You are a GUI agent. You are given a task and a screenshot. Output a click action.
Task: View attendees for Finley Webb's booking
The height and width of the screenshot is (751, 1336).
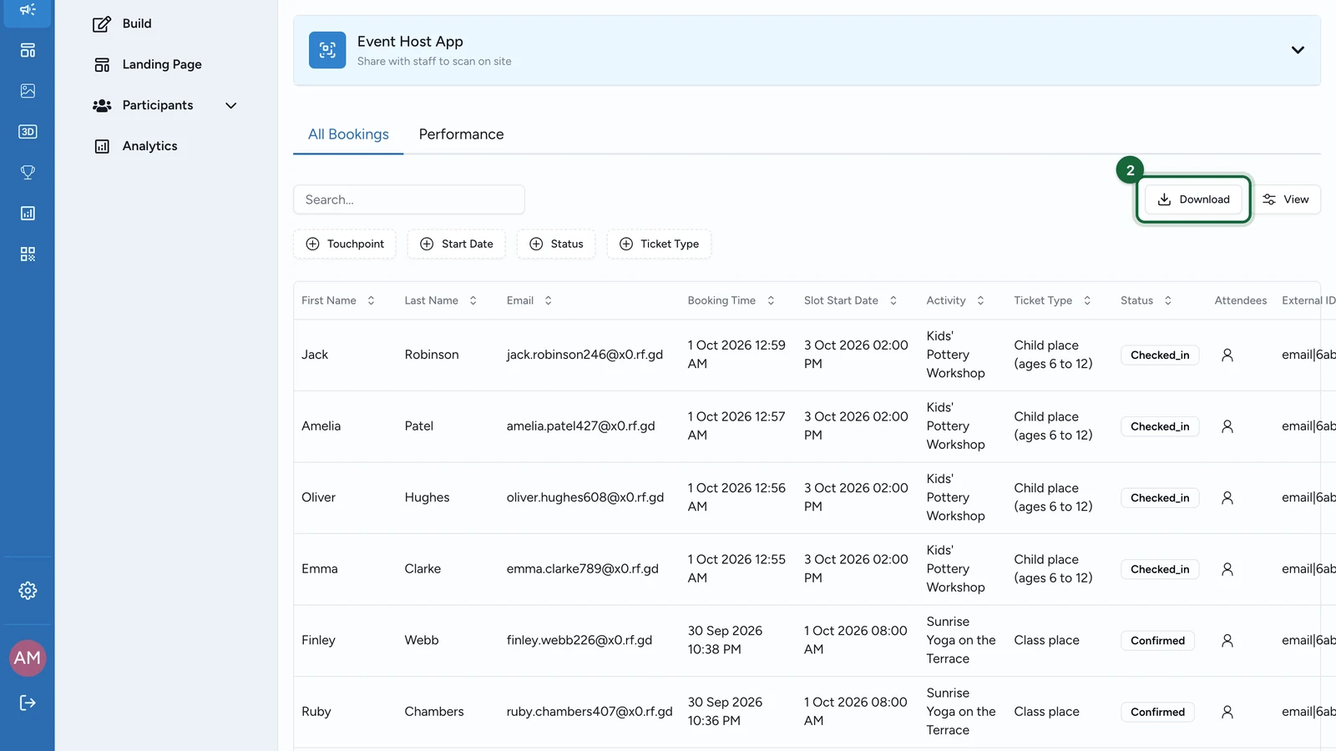(x=1227, y=641)
